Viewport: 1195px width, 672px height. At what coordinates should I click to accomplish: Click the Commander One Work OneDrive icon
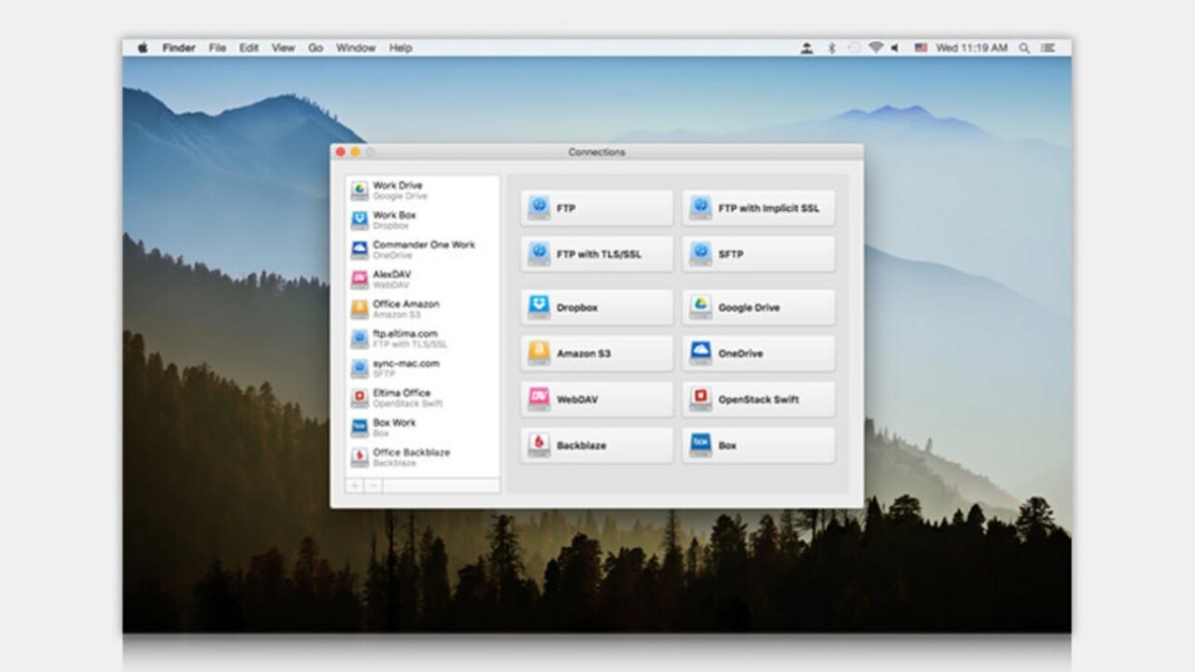tap(359, 250)
